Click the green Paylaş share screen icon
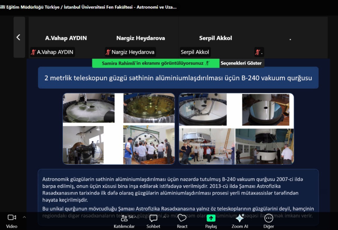The width and height of the screenshot is (338, 230). click(x=211, y=218)
